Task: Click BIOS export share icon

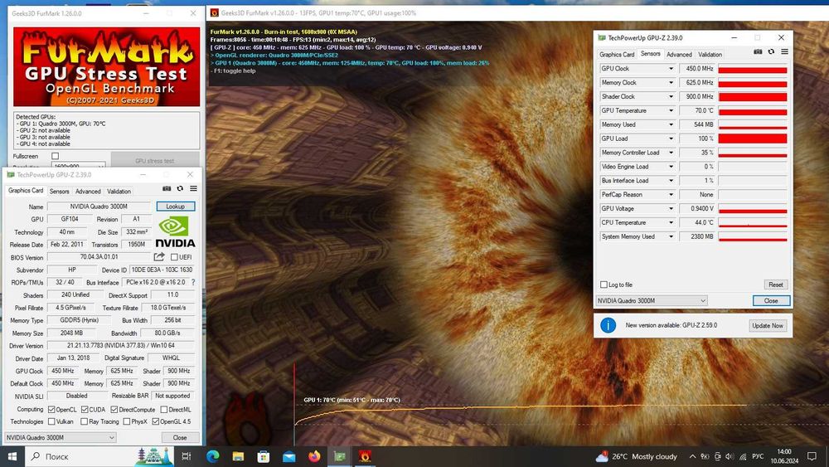Action: (x=158, y=256)
